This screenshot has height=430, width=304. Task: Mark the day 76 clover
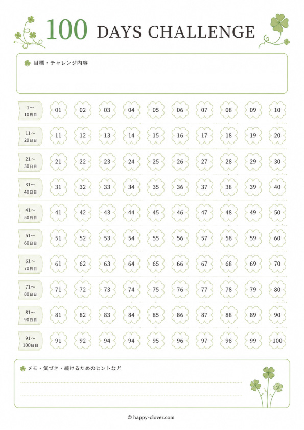click(x=180, y=290)
